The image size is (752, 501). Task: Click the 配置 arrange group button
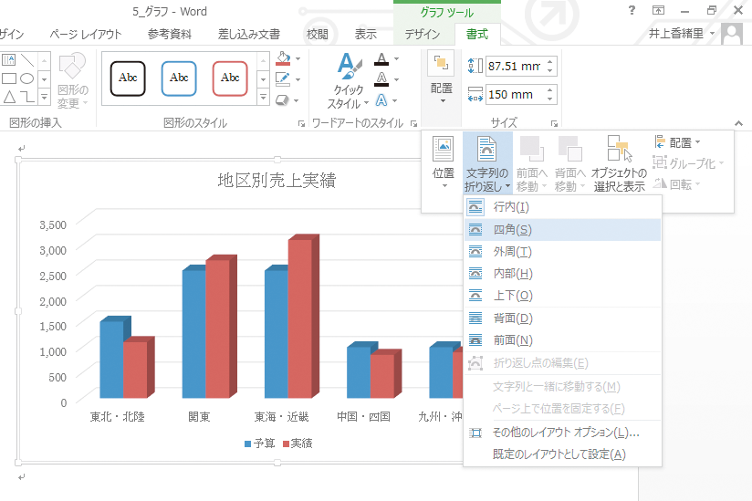441,79
